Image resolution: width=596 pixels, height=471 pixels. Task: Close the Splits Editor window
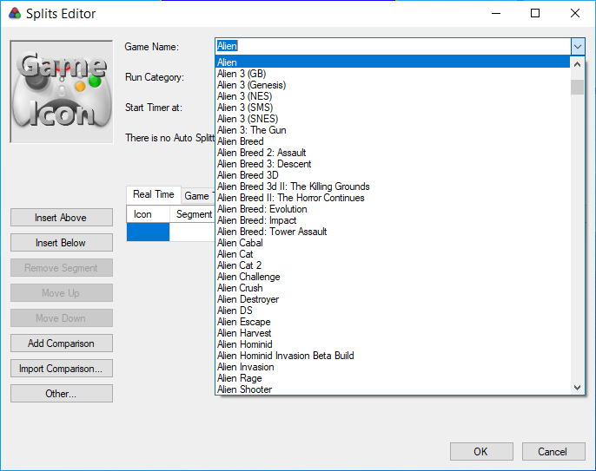click(x=575, y=13)
